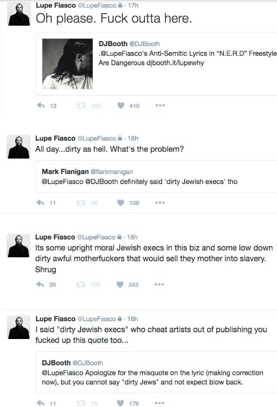Screen dimensions: 277x407
Task: Open more options on the third tweet
Action: [x=159, y=285]
